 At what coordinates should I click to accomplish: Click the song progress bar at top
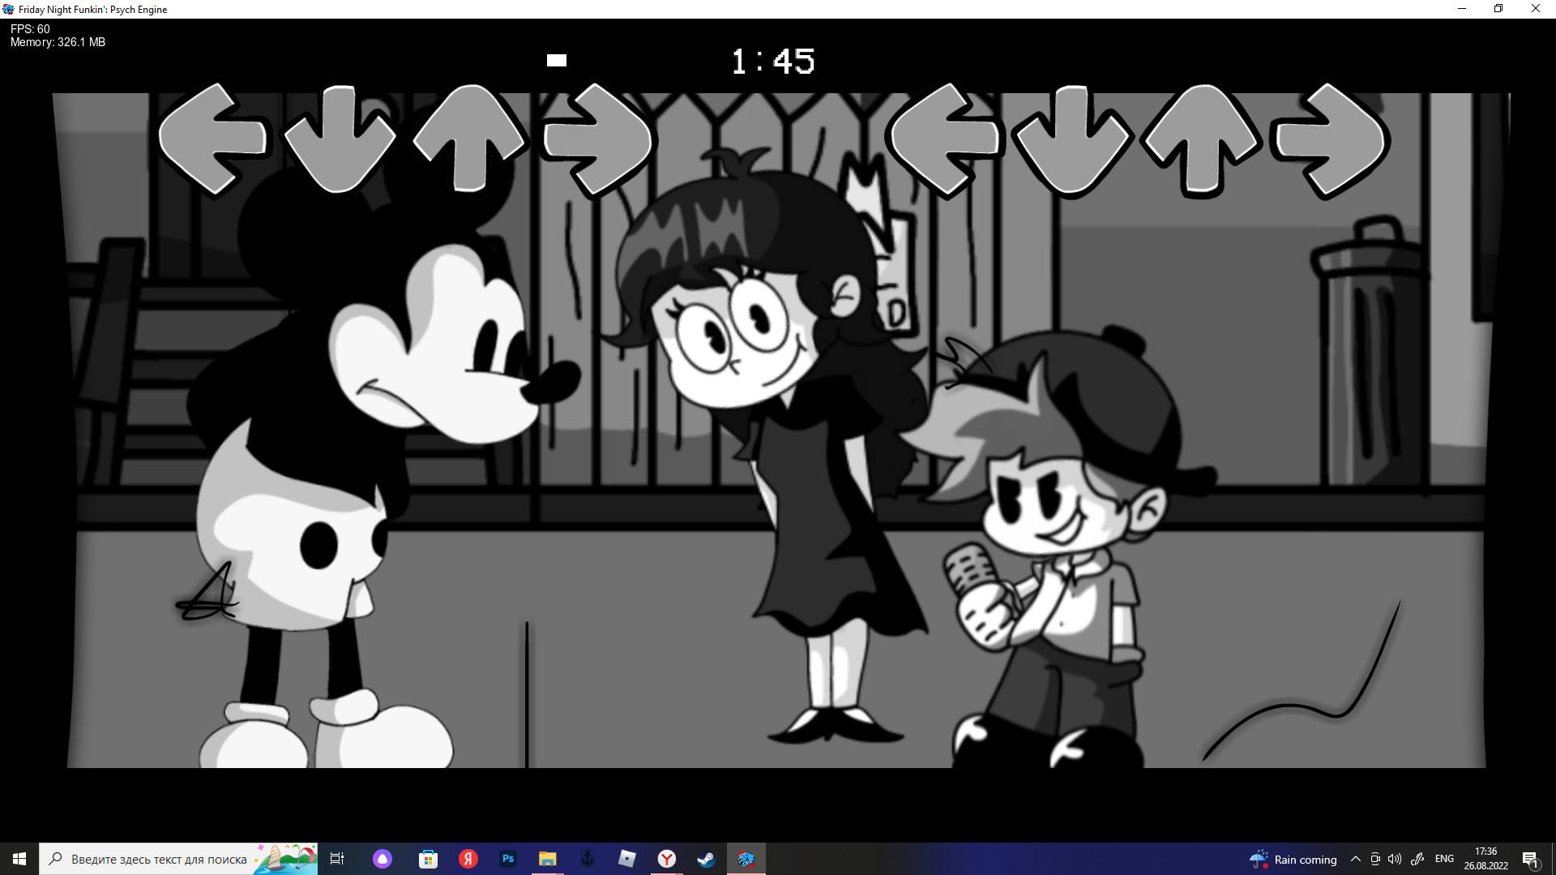tap(557, 60)
